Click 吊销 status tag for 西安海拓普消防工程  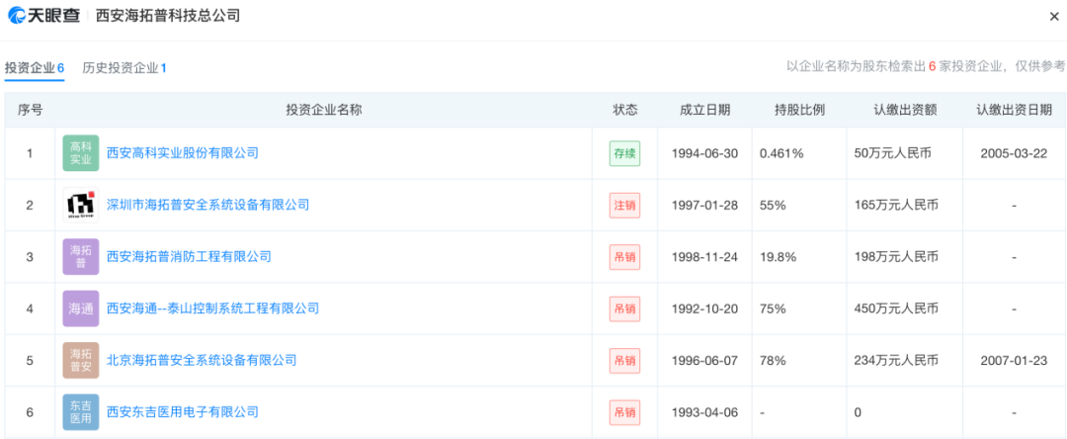(624, 257)
